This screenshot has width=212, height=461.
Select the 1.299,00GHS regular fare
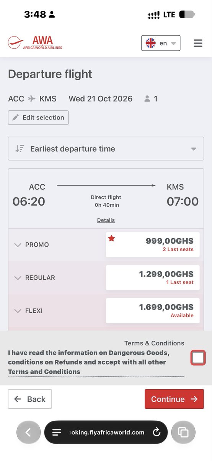click(153, 278)
